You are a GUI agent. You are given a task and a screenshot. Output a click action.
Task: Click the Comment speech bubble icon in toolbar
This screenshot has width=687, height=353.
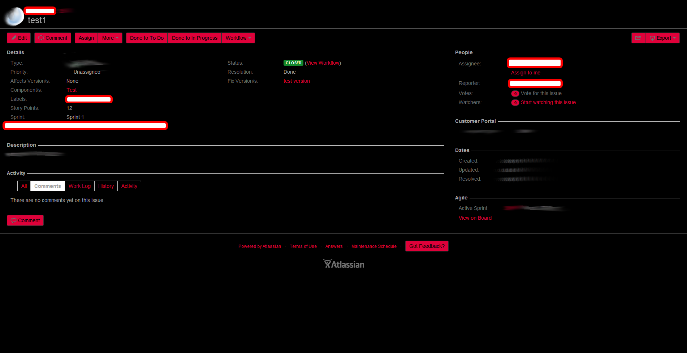[x=41, y=38]
